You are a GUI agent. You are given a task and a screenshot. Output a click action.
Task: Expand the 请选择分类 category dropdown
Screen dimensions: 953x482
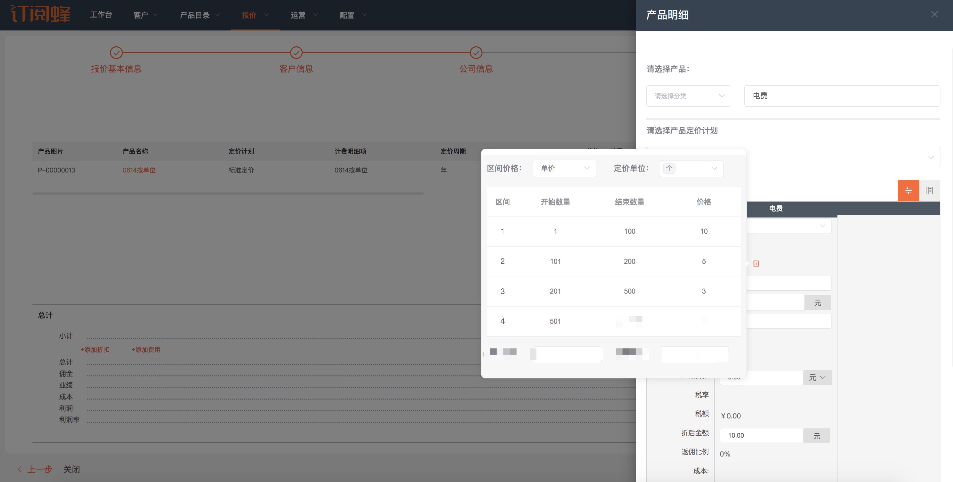[x=688, y=96]
